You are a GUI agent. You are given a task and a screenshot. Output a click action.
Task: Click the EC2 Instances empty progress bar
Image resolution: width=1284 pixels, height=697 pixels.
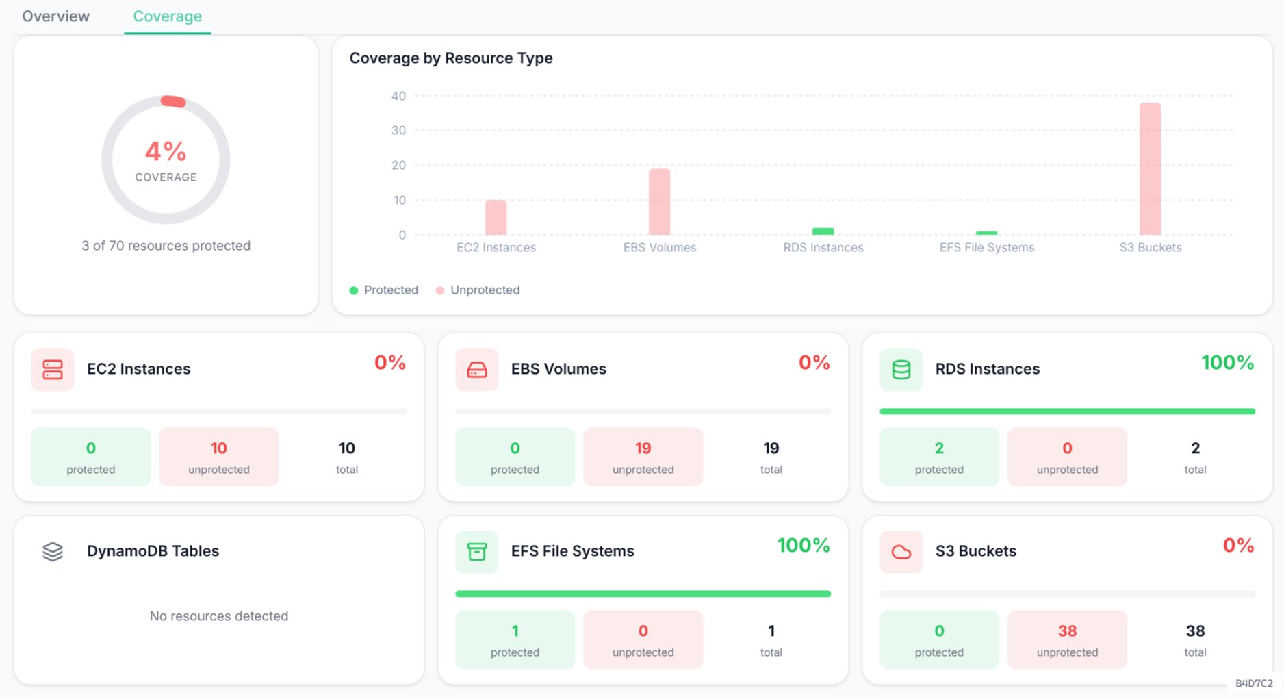tap(219, 411)
